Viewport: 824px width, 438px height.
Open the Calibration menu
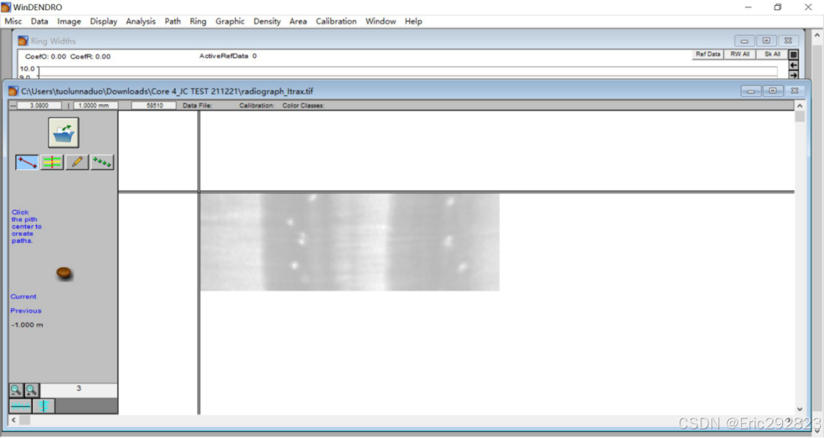click(x=336, y=21)
